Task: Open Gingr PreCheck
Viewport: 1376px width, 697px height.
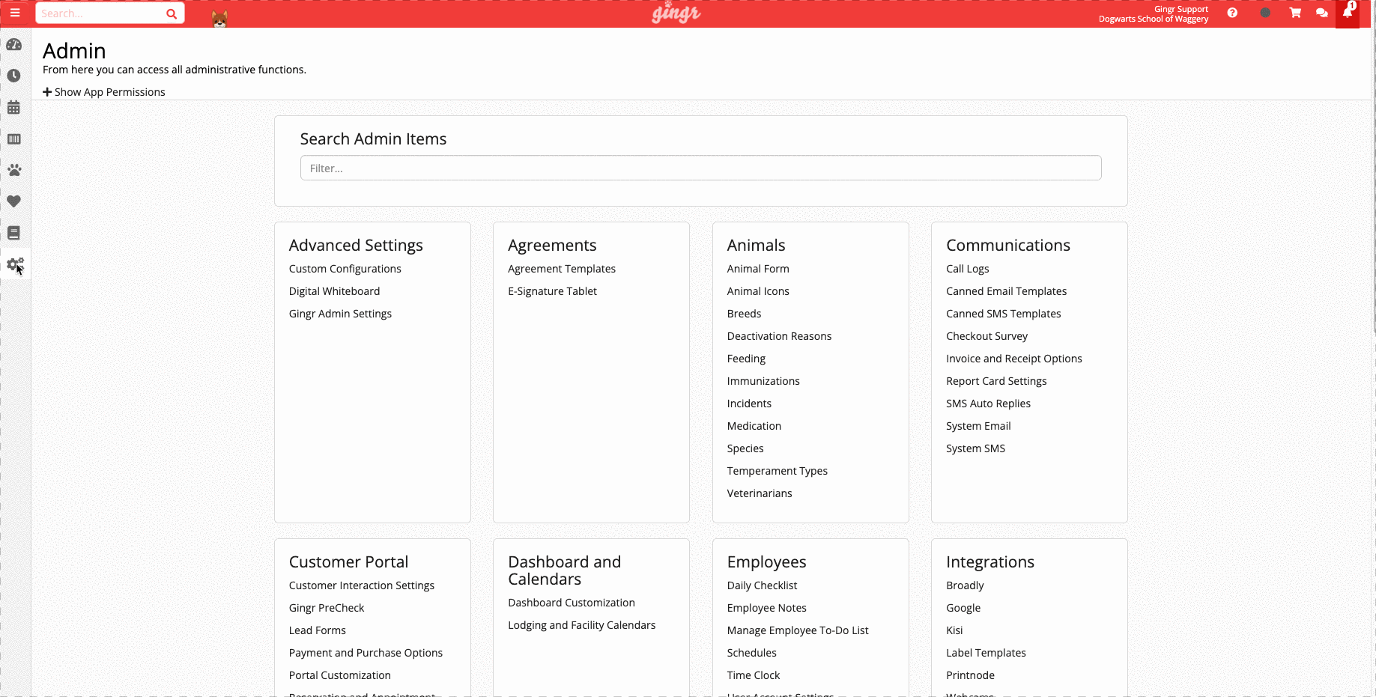Action: point(327,608)
